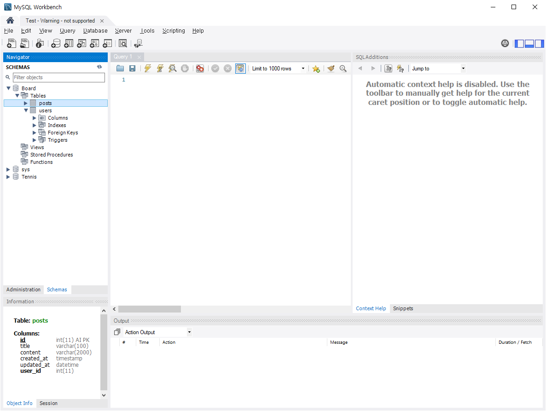
Task: Expand the Tennis schema
Action: [x=8, y=177]
